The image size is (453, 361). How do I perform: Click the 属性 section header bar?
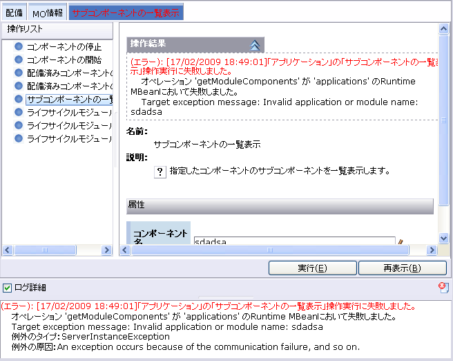(280, 205)
